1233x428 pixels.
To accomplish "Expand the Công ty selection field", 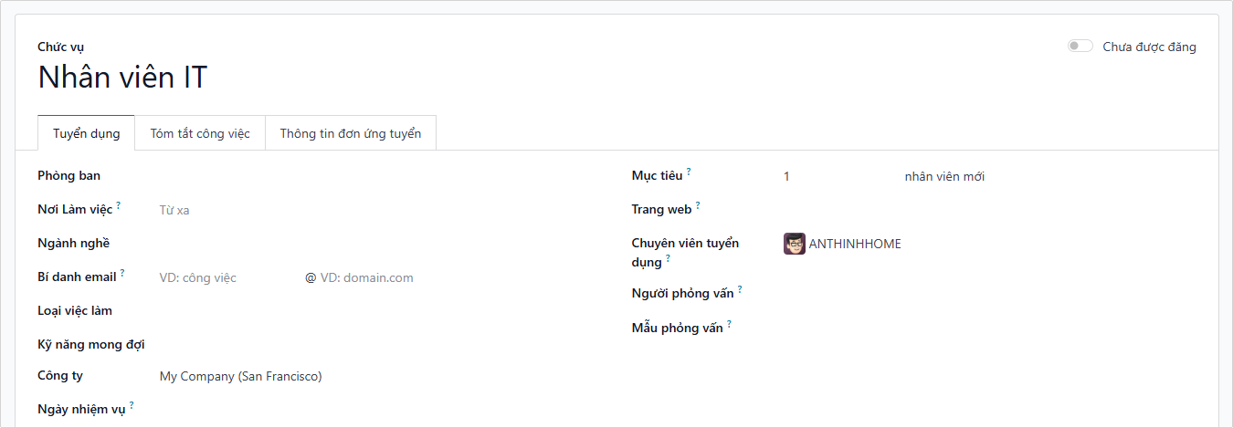I will tap(365, 376).
